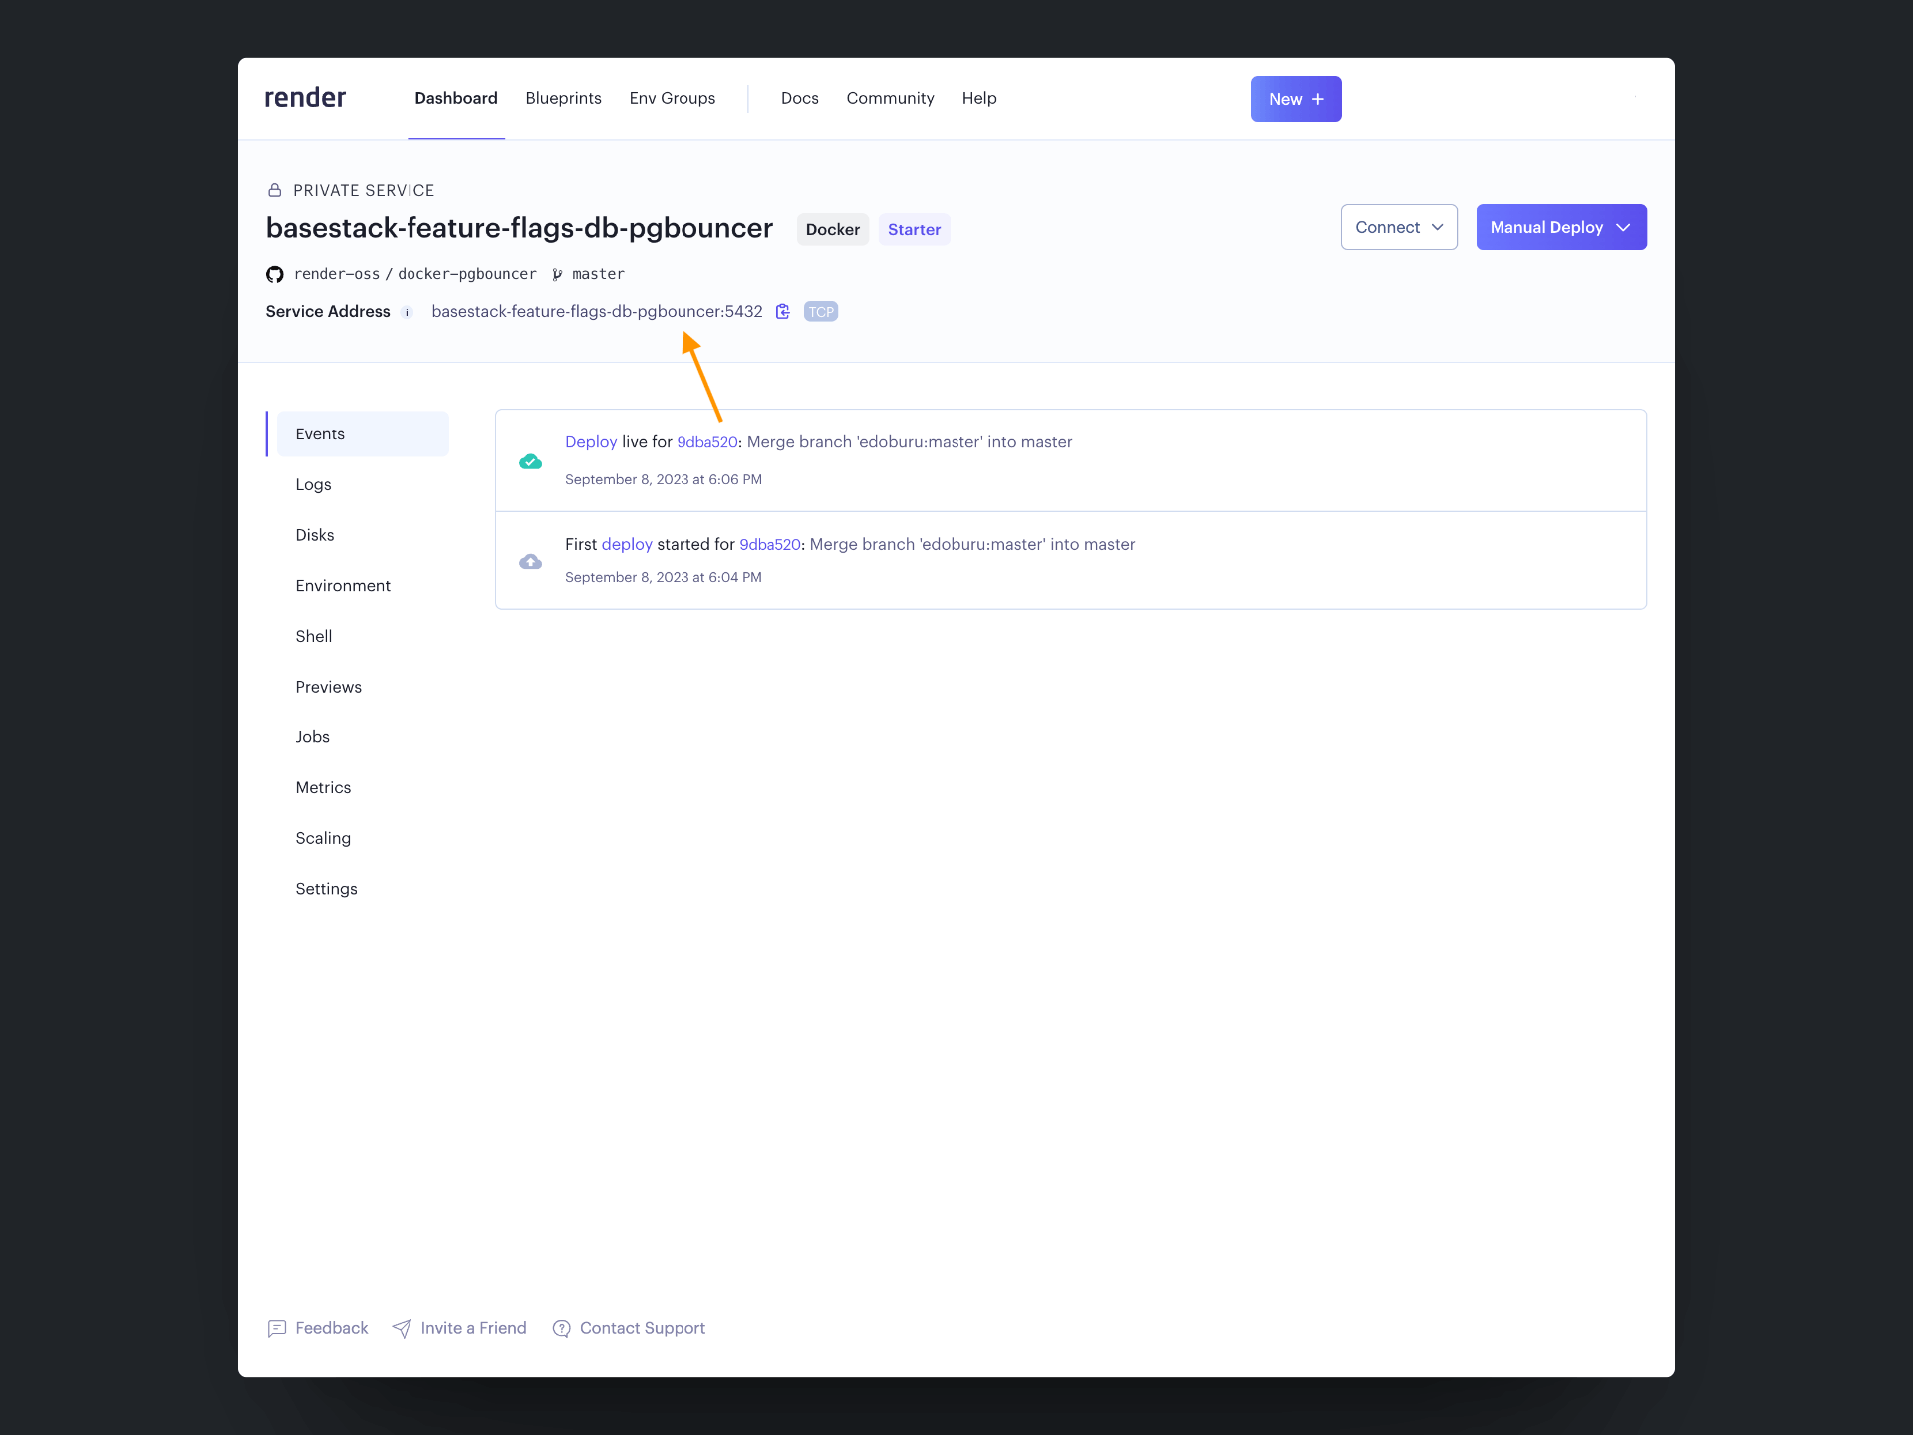Select the Logs tab in sidebar

pos(313,484)
